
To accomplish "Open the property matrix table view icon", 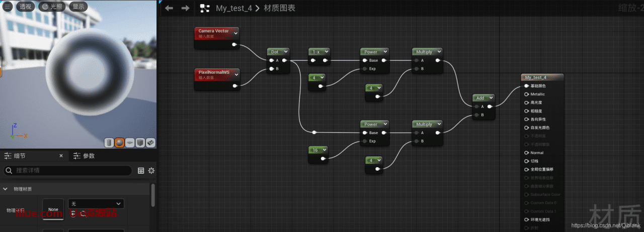I will [x=141, y=171].
